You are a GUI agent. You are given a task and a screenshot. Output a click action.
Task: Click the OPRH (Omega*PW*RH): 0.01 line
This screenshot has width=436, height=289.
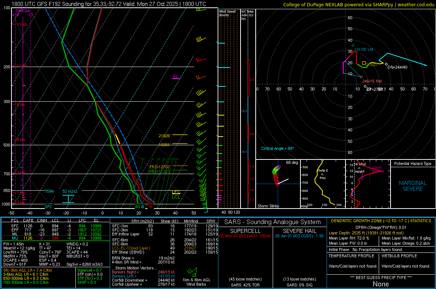point(381,227)
